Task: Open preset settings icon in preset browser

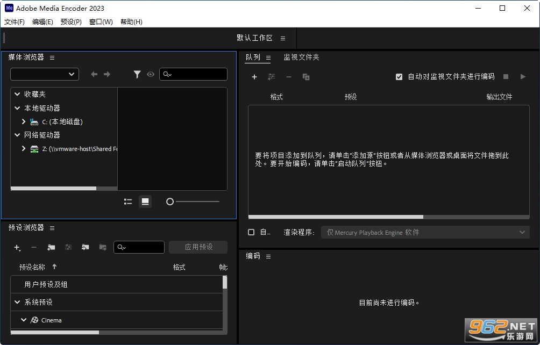Action: (68, 247)
